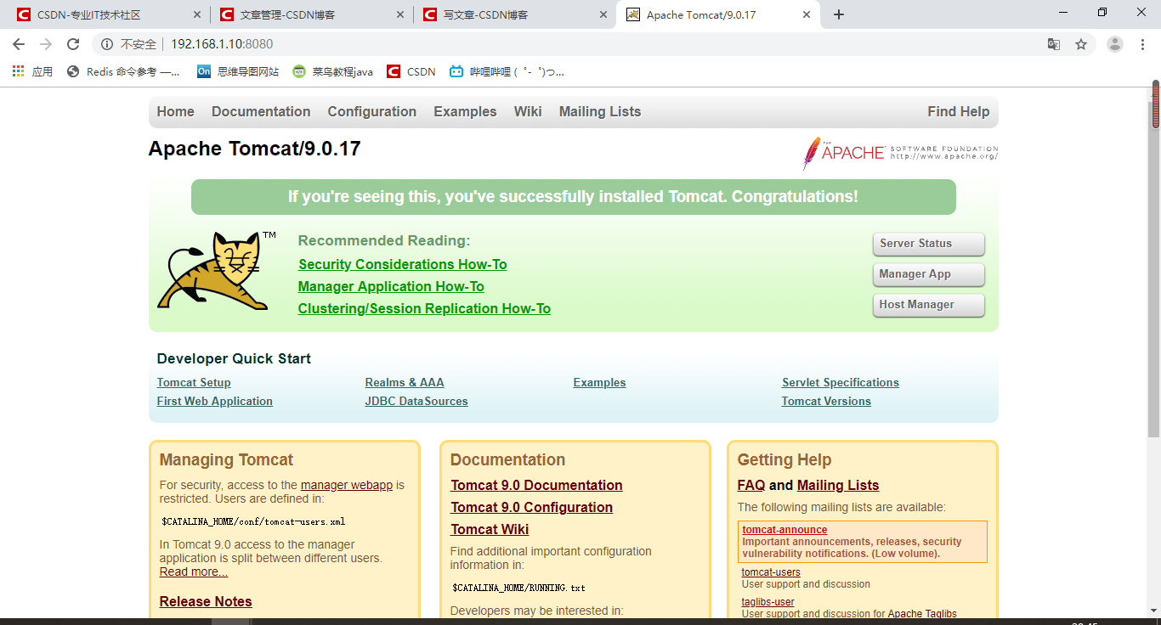Open the FAQ link
The width and height of the screenshot is (1161, 625).
pyautogui.click(x=751, y=486)
